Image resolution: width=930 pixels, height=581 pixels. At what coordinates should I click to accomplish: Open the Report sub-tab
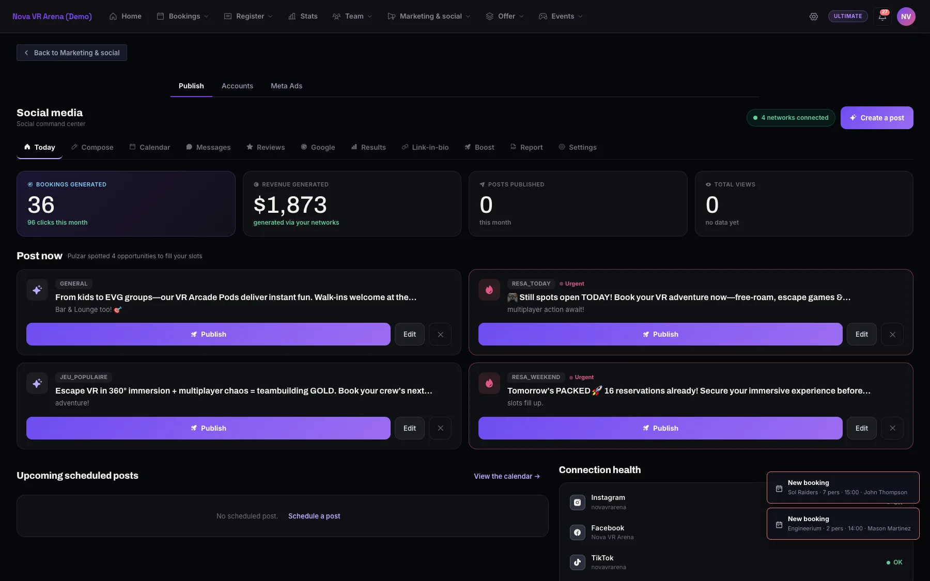coord(526,147)
